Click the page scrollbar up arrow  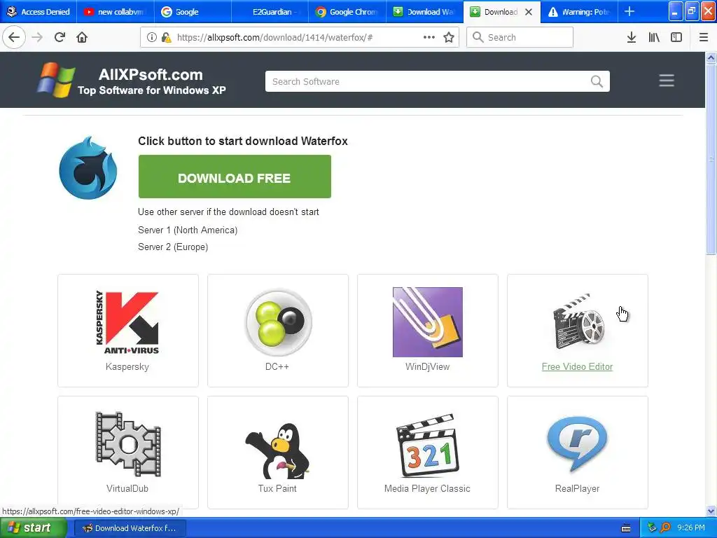point(711,57)
